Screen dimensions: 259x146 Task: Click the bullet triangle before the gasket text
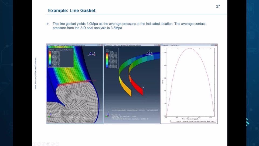[x=47, y=24]
